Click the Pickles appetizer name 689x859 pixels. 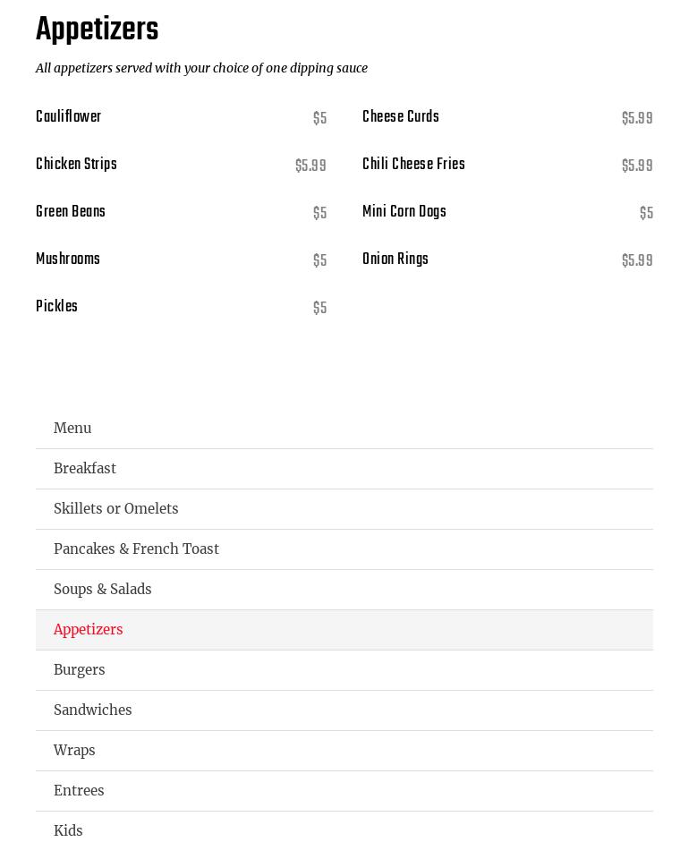56,308
